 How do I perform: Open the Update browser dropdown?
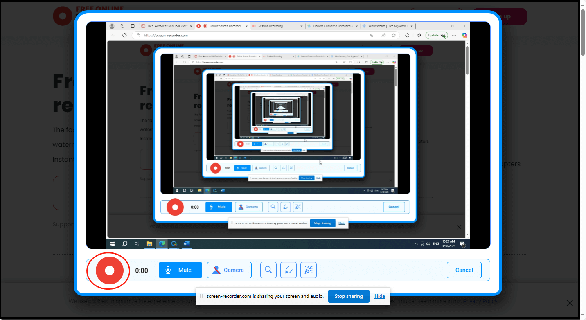437,35
